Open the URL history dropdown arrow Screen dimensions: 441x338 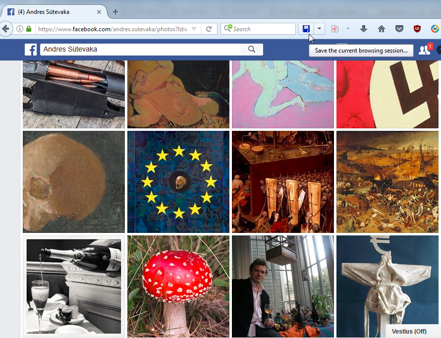click(194, 29)
